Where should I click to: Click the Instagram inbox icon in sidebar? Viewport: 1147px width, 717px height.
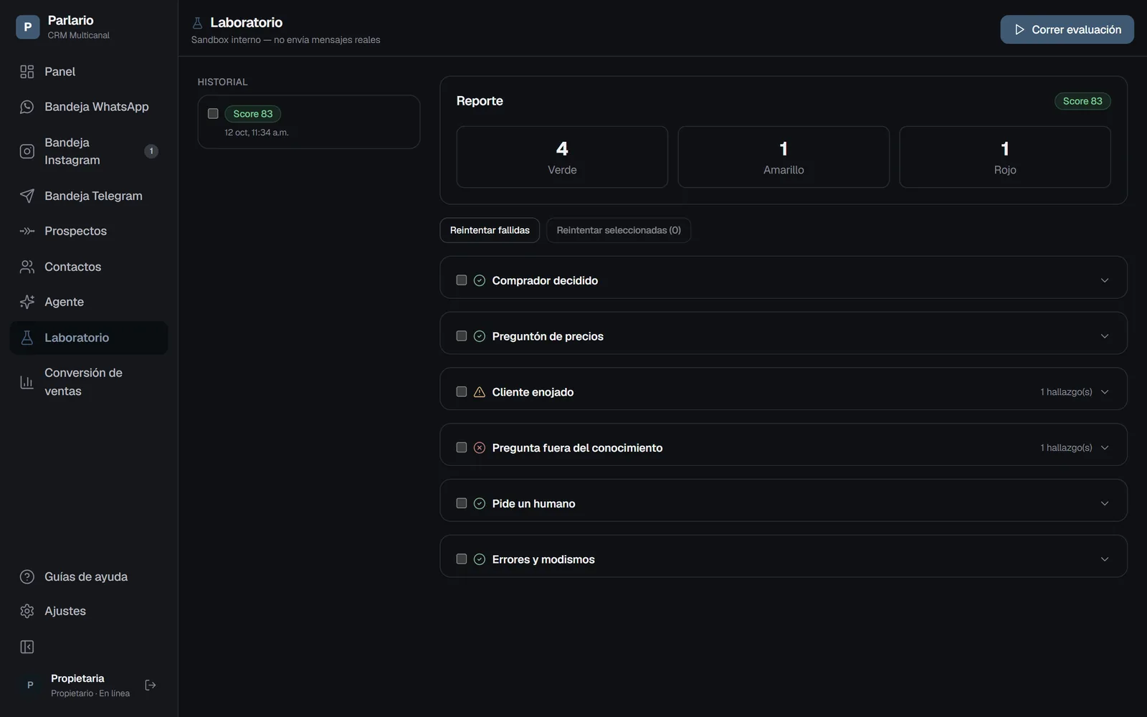tap(27, 151)
